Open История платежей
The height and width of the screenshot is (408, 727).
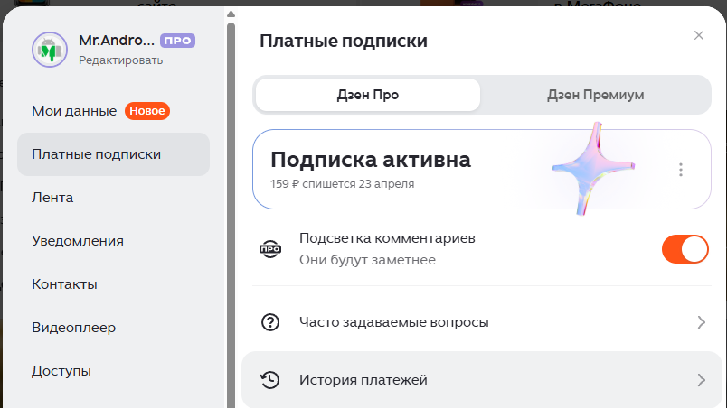[482, 380]
